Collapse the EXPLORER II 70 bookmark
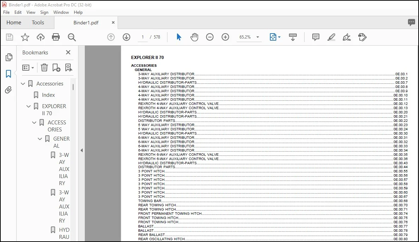This screenshot has height=242, width=419. pyautogui.click(x=29, y=106)
